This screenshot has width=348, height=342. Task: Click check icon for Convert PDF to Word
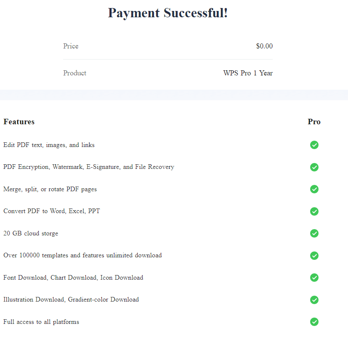coord(314,211)
